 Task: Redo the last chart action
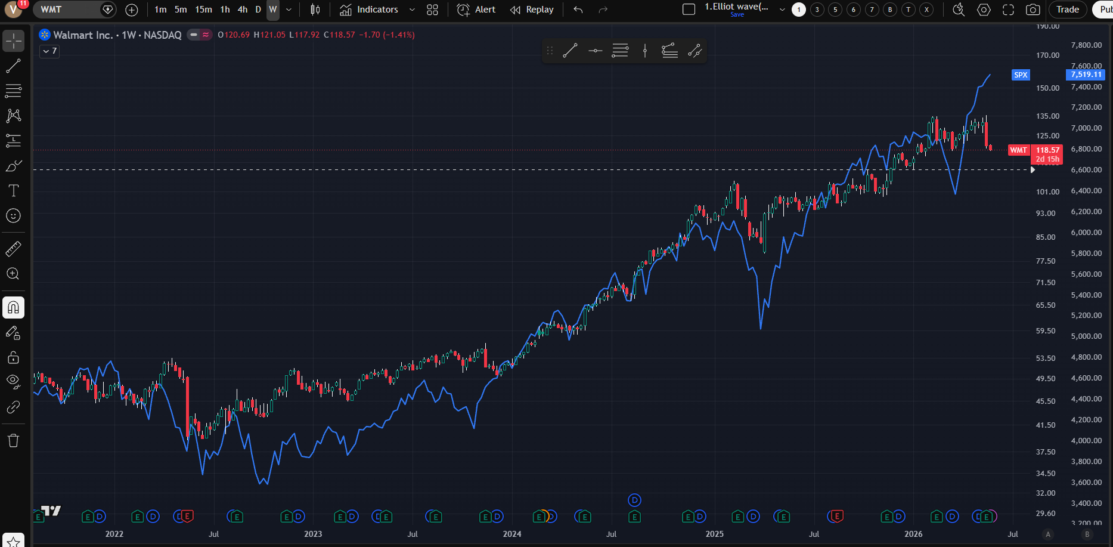[x=603, y=10]
